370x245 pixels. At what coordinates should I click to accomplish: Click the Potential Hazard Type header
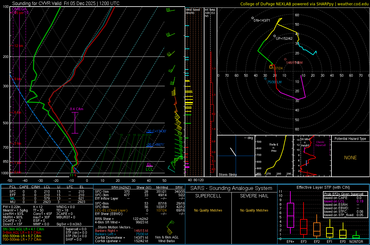point(350,139)
